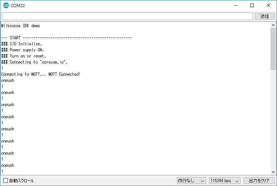The image size is (277, 186).
Task: Minimize the COM22 window
Action: pyautogui.click(x=236, y=5)
